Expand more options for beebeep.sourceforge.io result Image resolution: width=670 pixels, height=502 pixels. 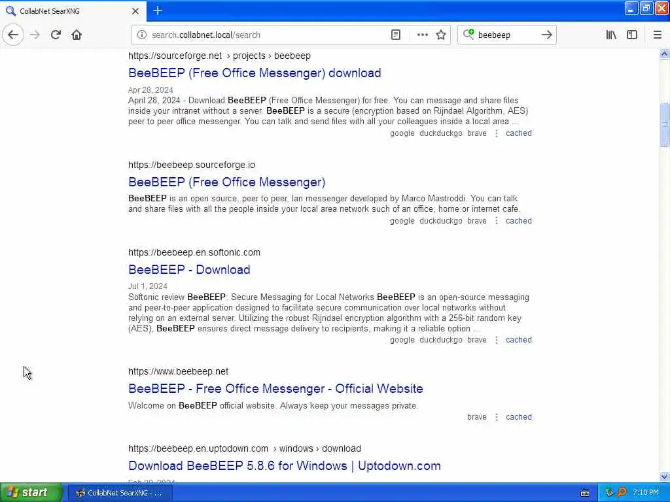tap(496, 221)
